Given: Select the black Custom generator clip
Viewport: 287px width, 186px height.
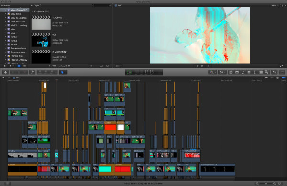Looking at the screenshot, I should pyautogui.click(x=22, y=170).
